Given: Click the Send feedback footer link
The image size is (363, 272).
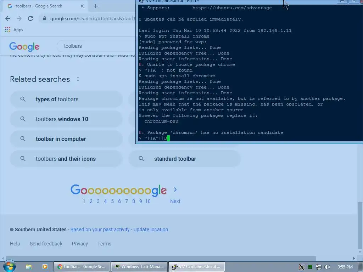Looking at the screenshot, I should (46, 244).
